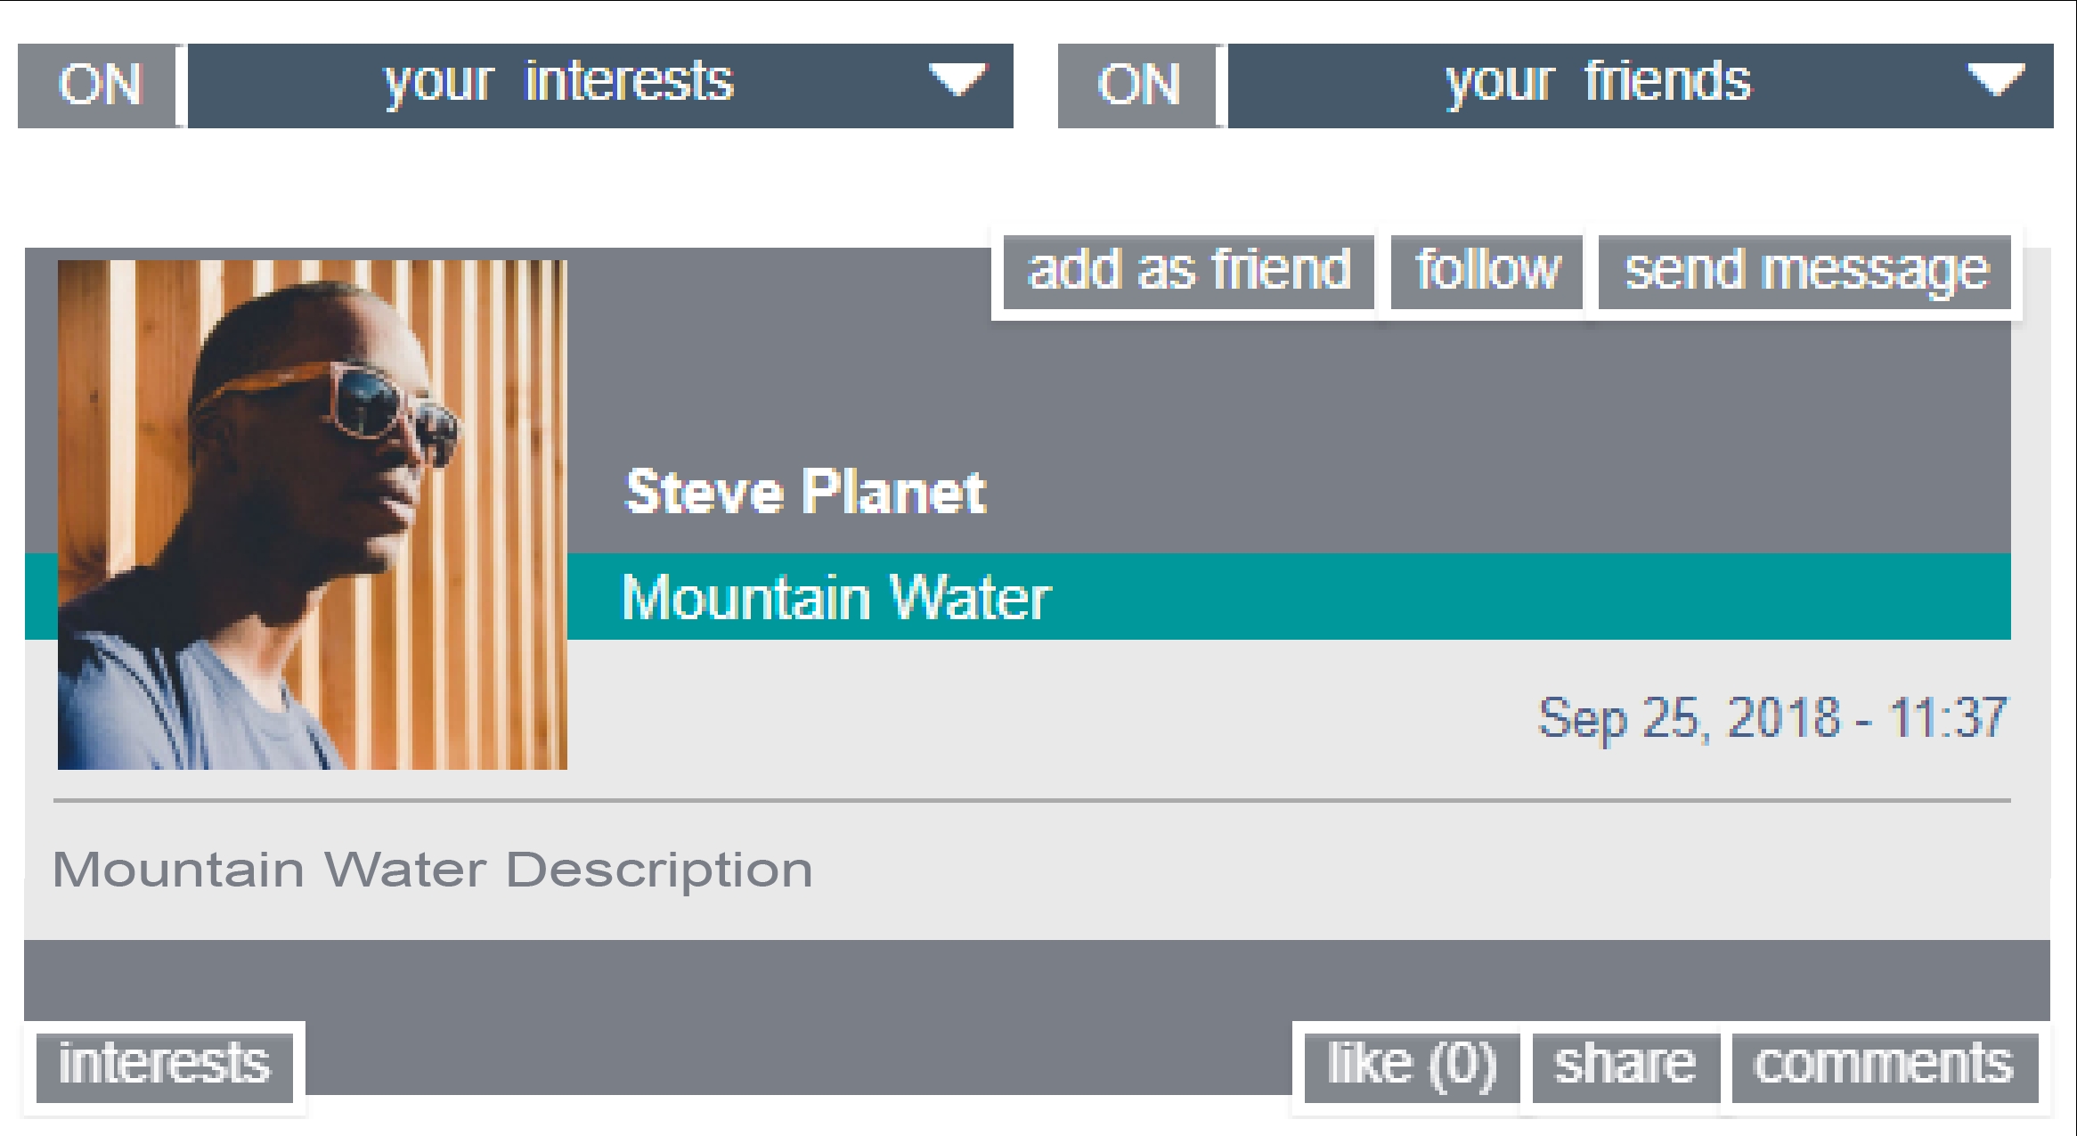Open the comments section
This screenshot has height=1136, width=2077.
[1884, 1066]
